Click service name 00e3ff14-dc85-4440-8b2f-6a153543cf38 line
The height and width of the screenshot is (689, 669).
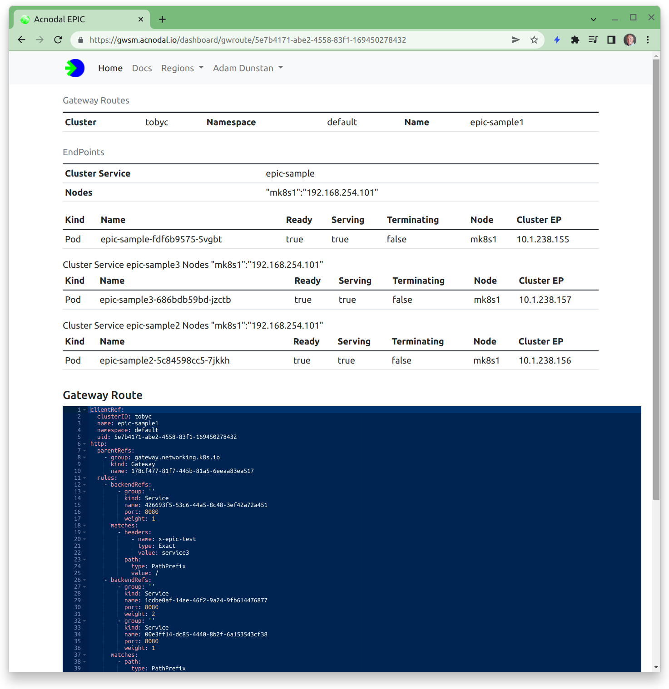[x=196, y=635]
